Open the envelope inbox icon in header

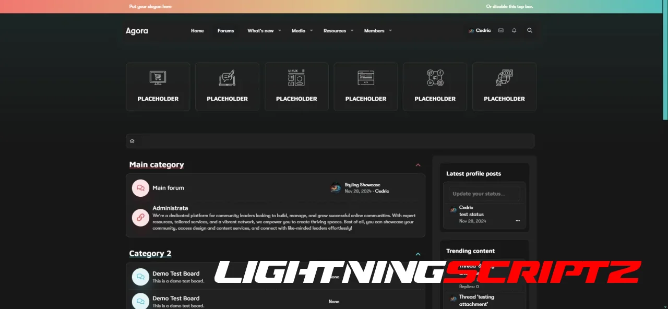pyautogui.click(x=501, y=31)
